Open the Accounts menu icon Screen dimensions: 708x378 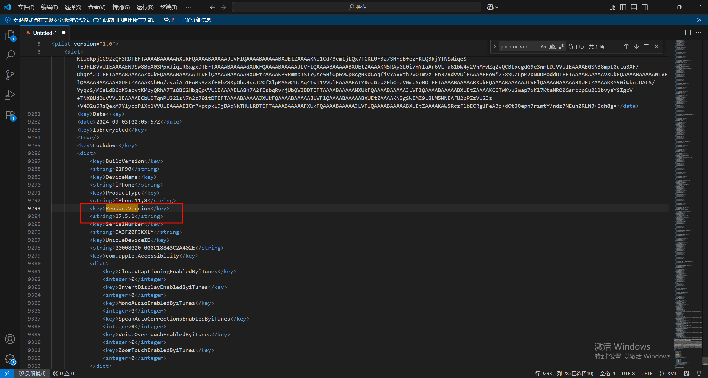(x=10, y=339)
